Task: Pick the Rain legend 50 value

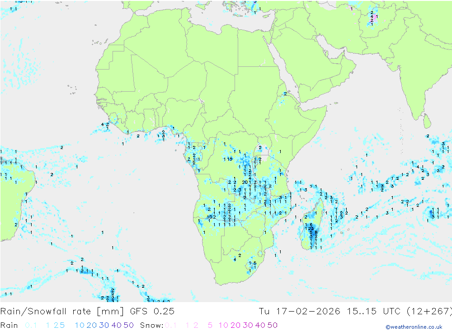Action: 128,325
